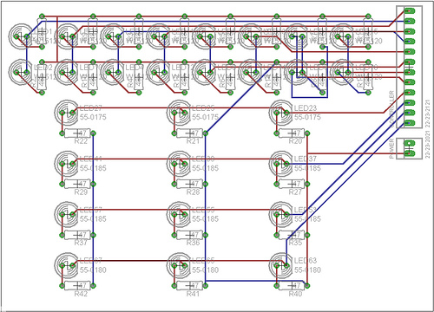Click resistor R20 body
434x312 pixels.
click(x=292, y=133)
